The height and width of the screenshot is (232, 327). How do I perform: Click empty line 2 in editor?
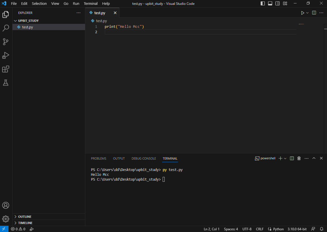[x=200, y=32]
